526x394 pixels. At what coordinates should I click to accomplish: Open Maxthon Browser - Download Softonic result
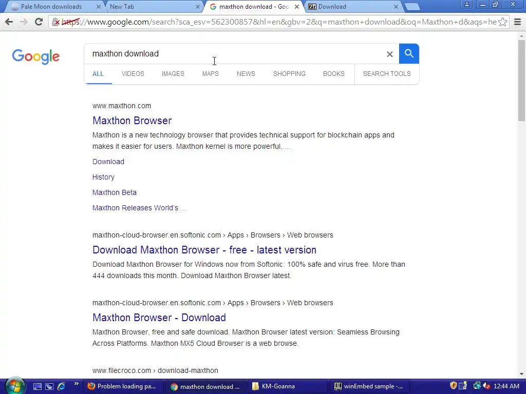[x=159, y=318]
